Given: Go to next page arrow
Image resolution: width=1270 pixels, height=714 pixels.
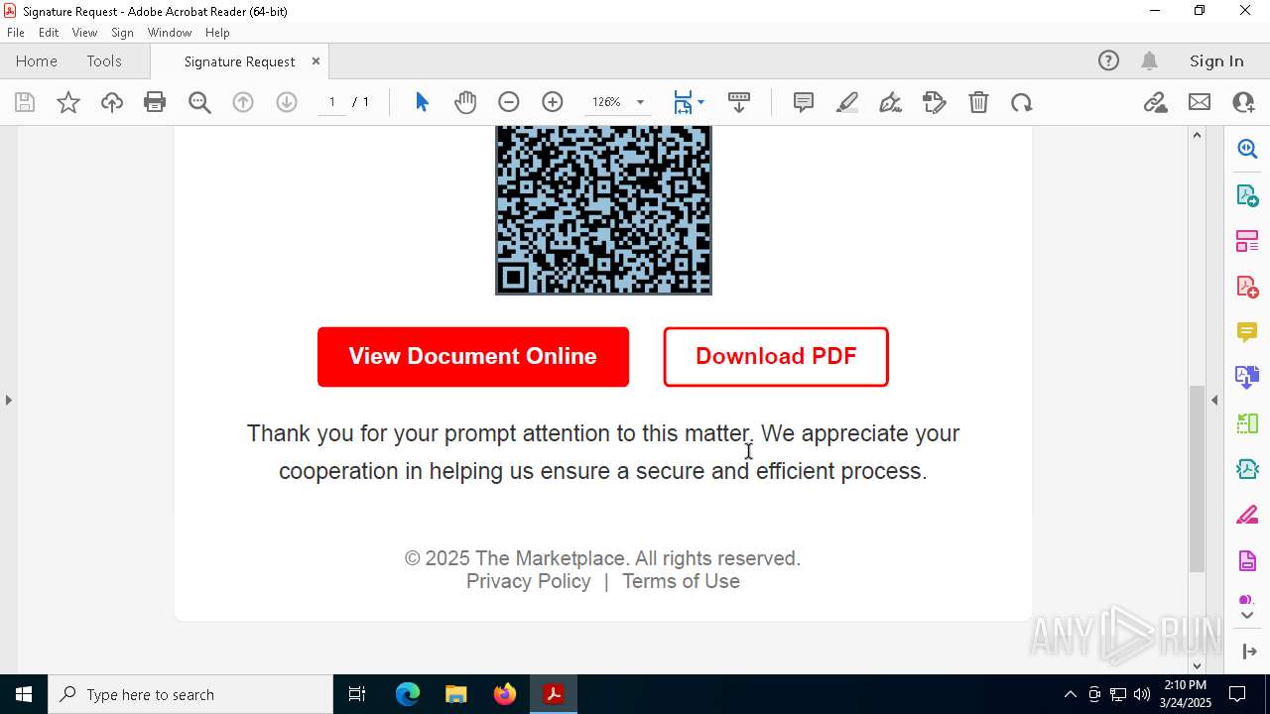Looking at the screenshot, I should coord(287,102).
